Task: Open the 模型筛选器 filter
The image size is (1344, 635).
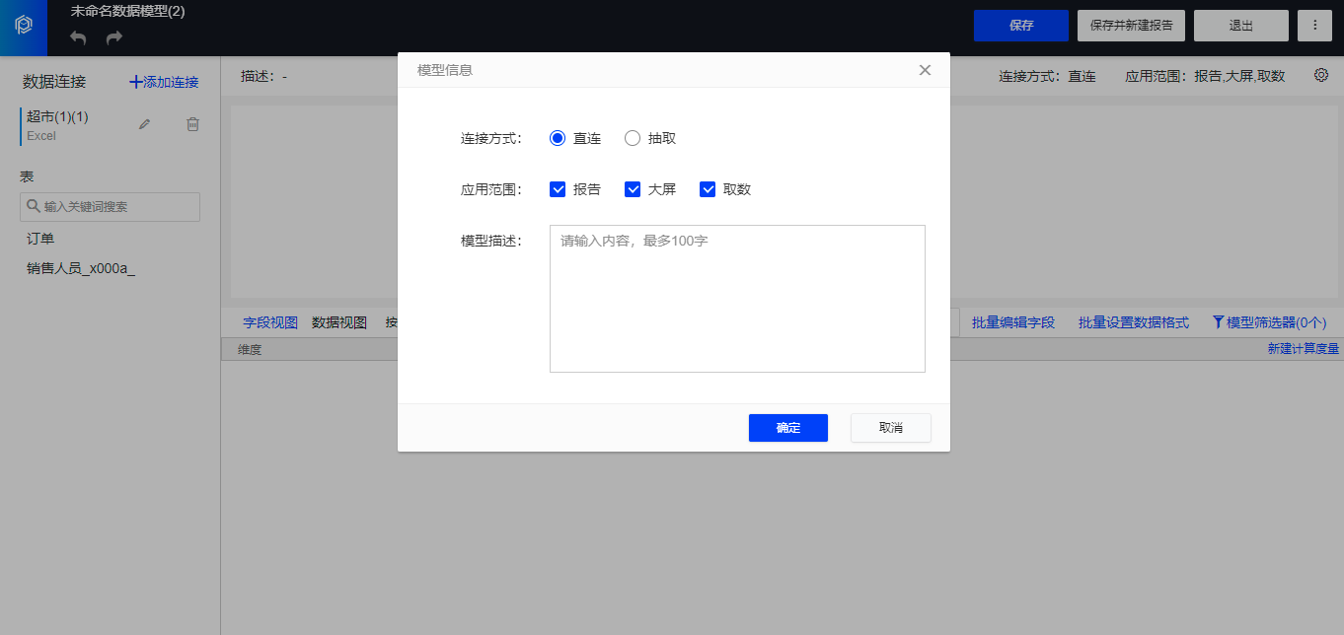Action: (x=1269, y=322)
